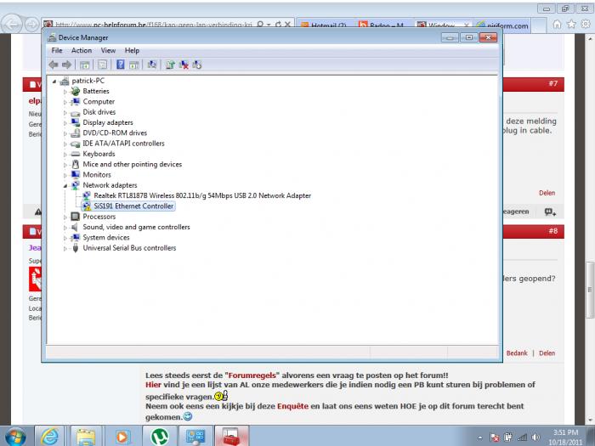Open the File menu
The width and height of the screenshot is (595, 446).
click(x=57, y=50)
